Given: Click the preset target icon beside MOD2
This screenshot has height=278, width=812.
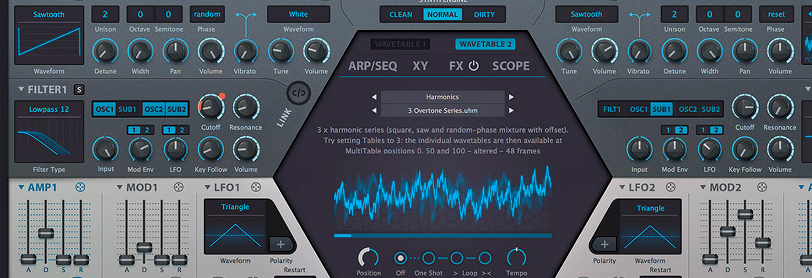Looking at the screenshot, I should pyautogui.click(x=761, y=187).
